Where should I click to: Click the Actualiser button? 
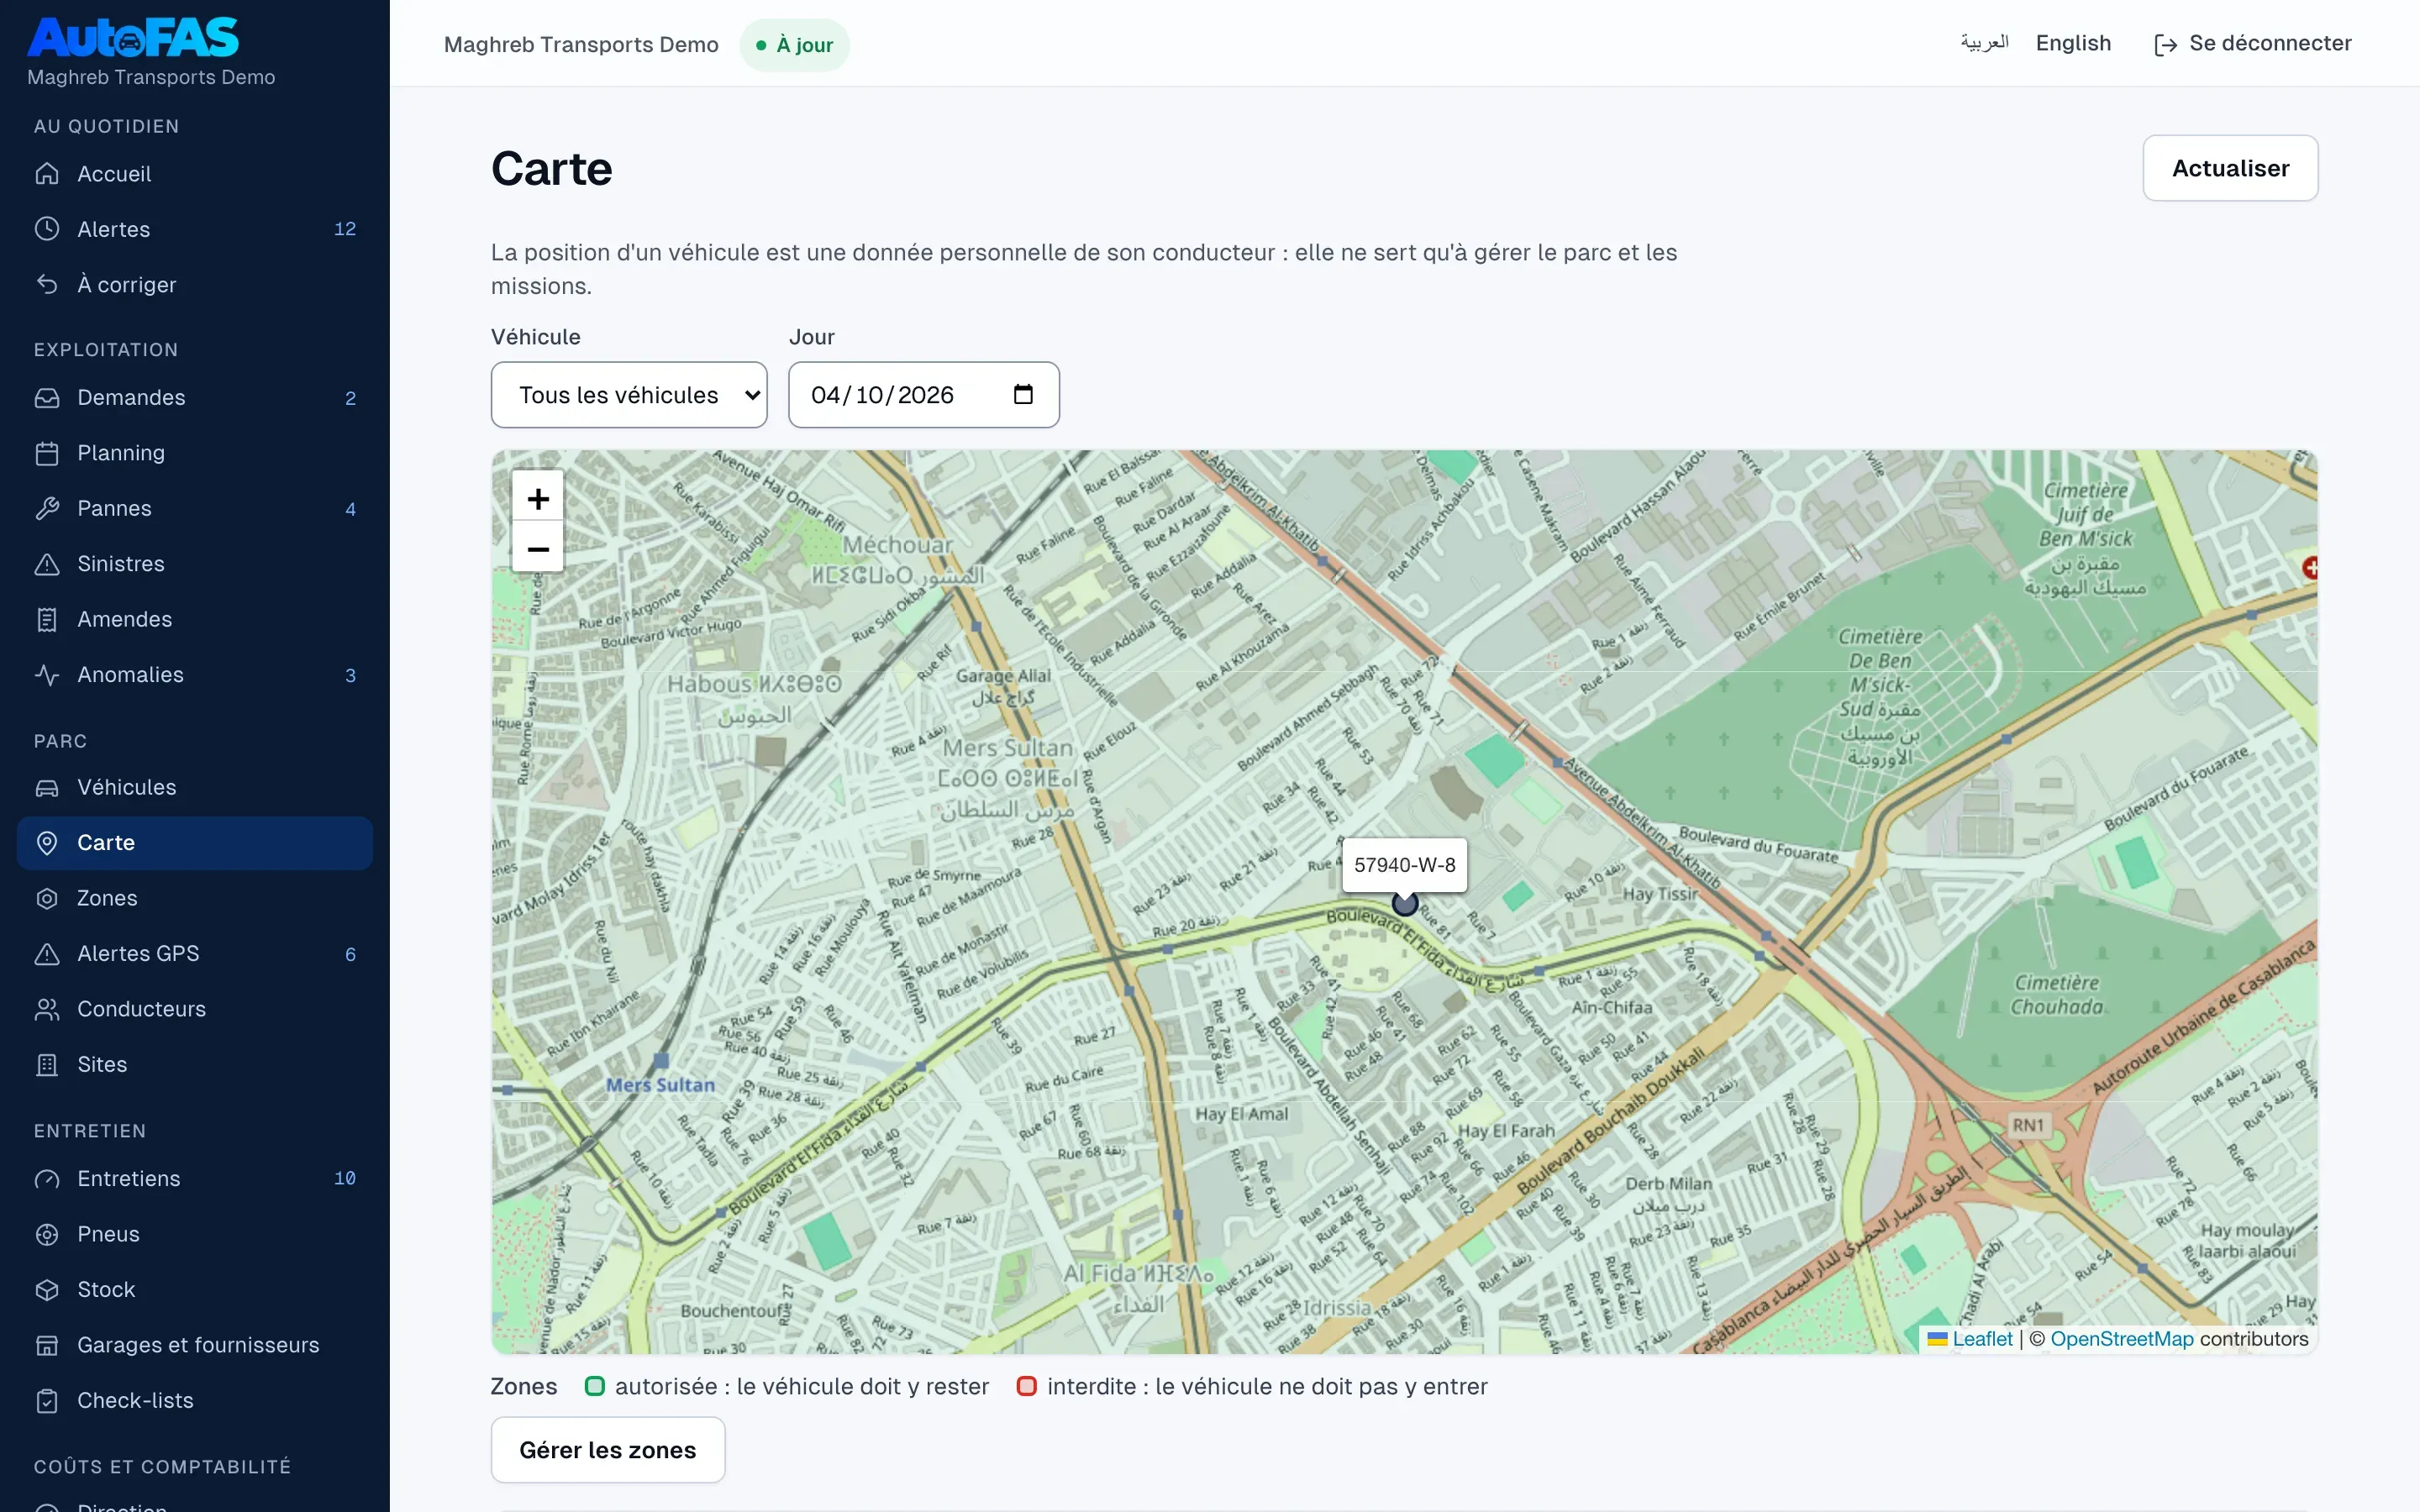point(2230,168)
